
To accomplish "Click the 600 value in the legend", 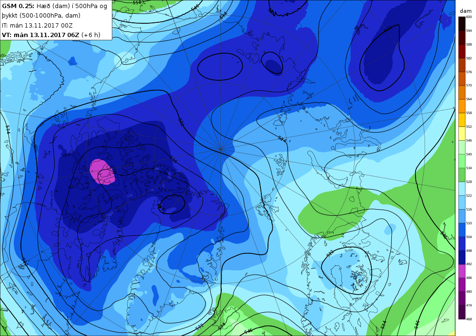I will [x=469, y=17].
